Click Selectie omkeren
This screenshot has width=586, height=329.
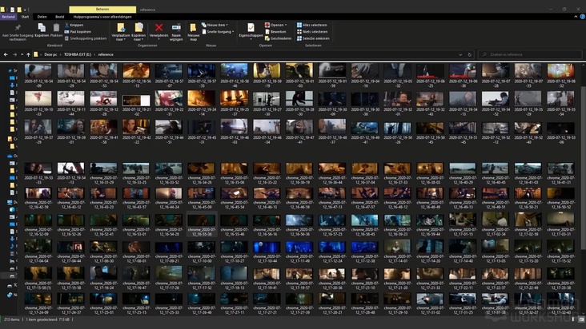pos(312,38)
